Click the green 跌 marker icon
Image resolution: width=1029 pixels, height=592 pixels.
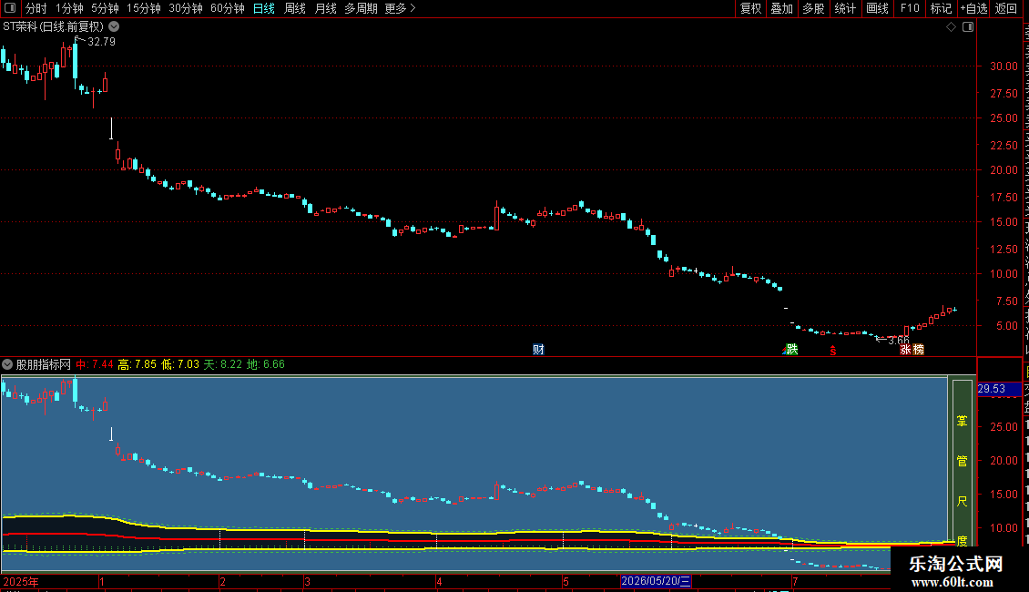point(791,349)
